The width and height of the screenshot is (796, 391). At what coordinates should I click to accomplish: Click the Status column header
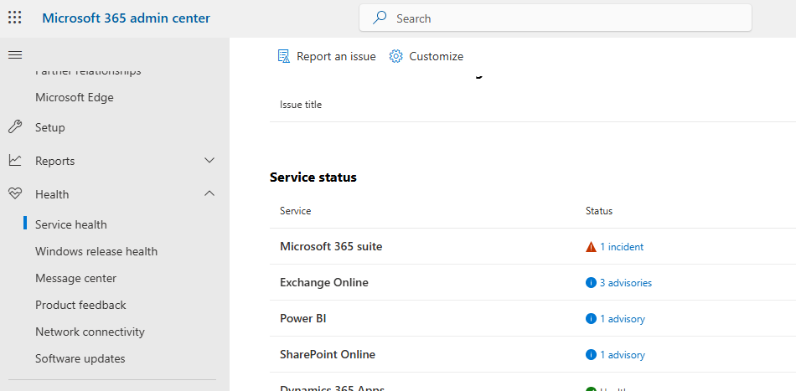[x=599, y=211]
